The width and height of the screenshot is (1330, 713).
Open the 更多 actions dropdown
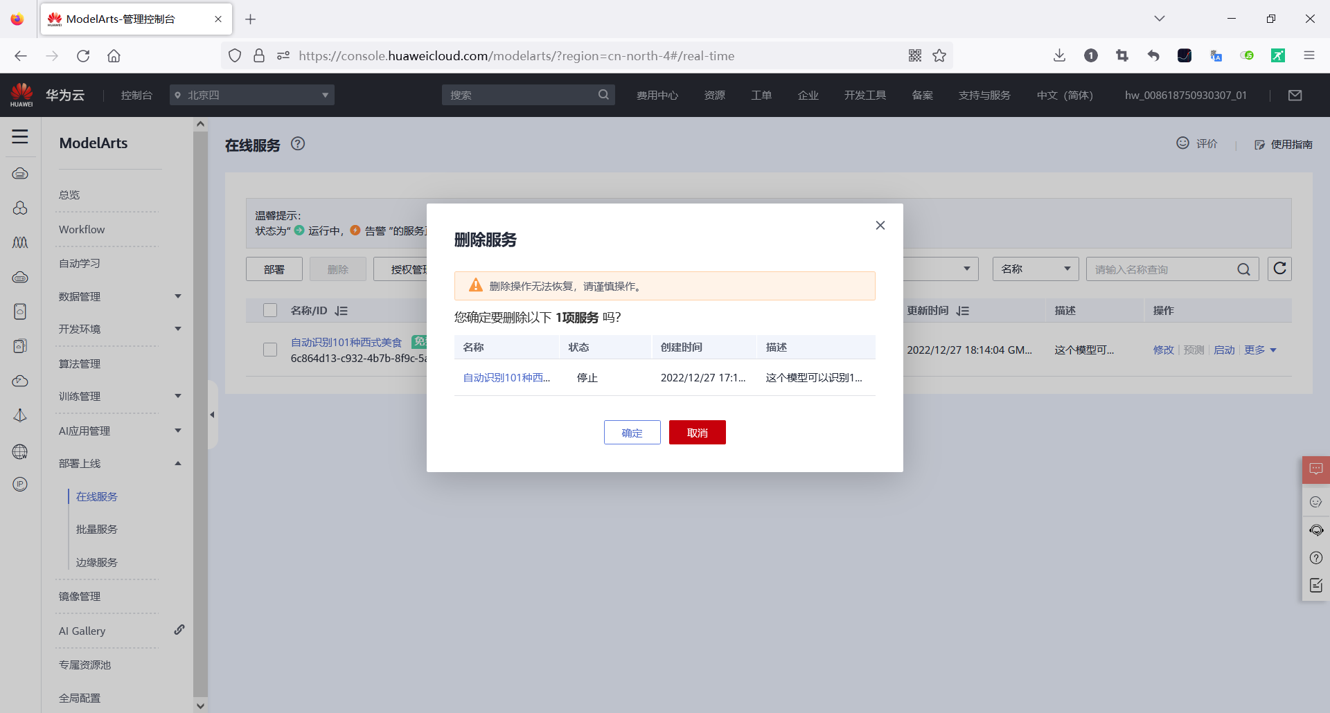tap(1260, 350)
